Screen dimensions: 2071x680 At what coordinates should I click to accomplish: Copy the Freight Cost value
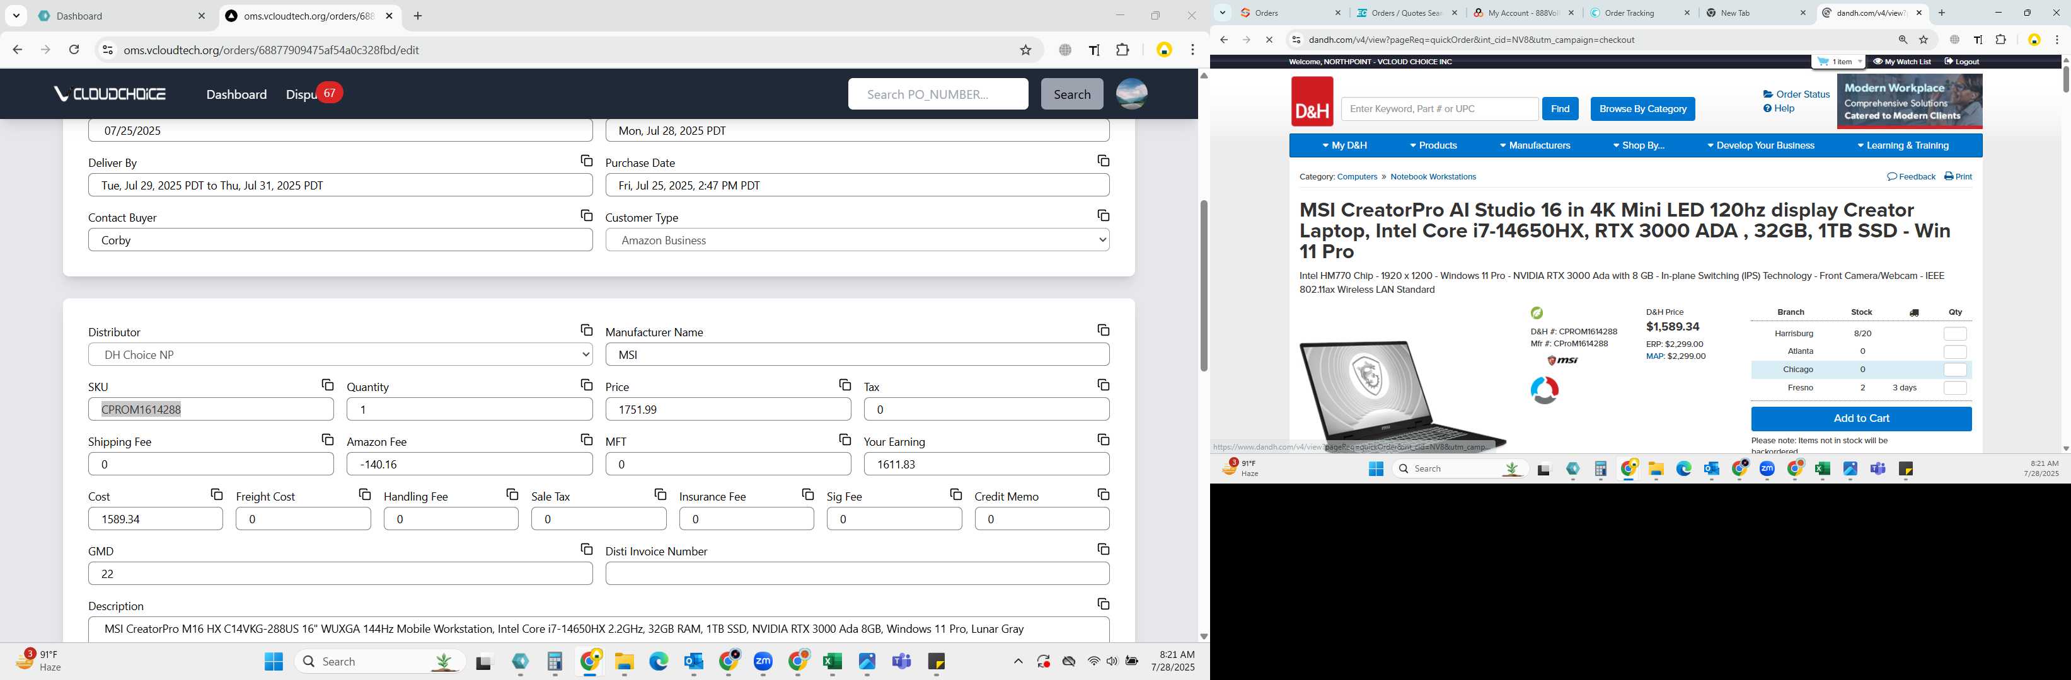point(364,494)
